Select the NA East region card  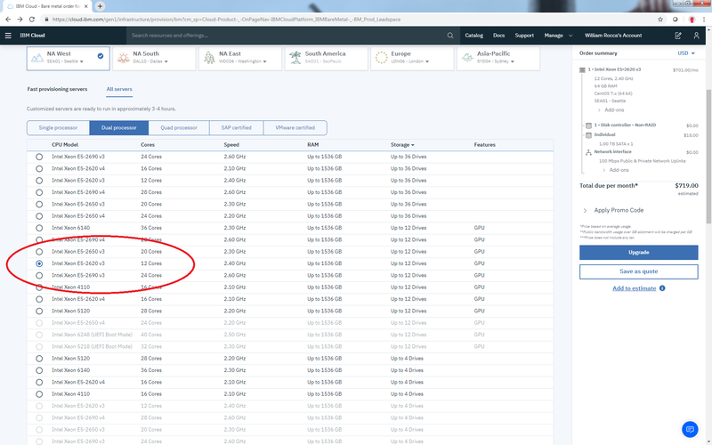coord(240,58)
